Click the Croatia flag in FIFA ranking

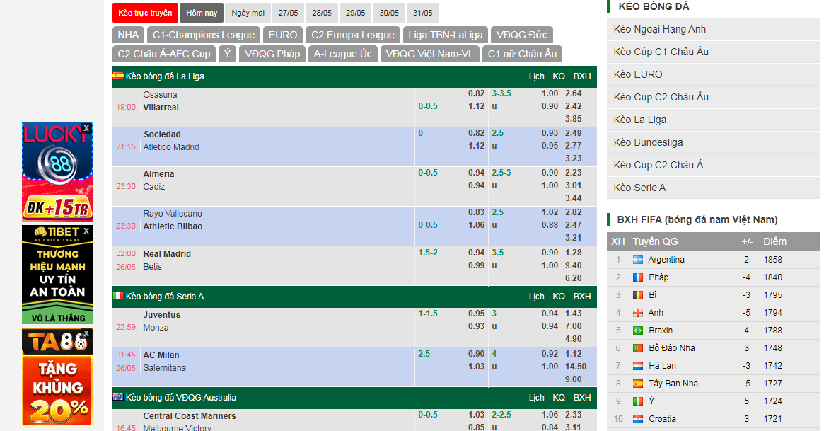[x=638, y=419]
